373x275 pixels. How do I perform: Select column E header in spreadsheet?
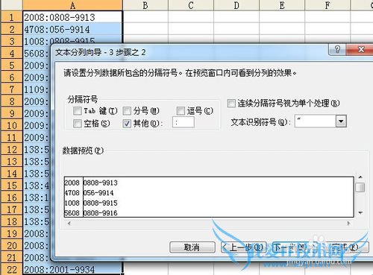coord(282,5)
